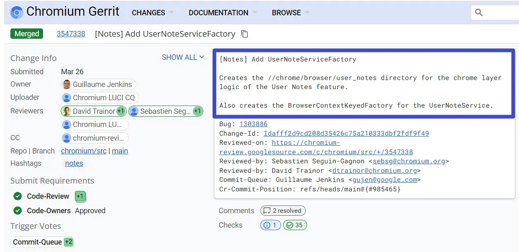This screenshot has width=519, height=252.
Task: Expand the CHANGES dropdown arrow
Action: tap(171, 13)
